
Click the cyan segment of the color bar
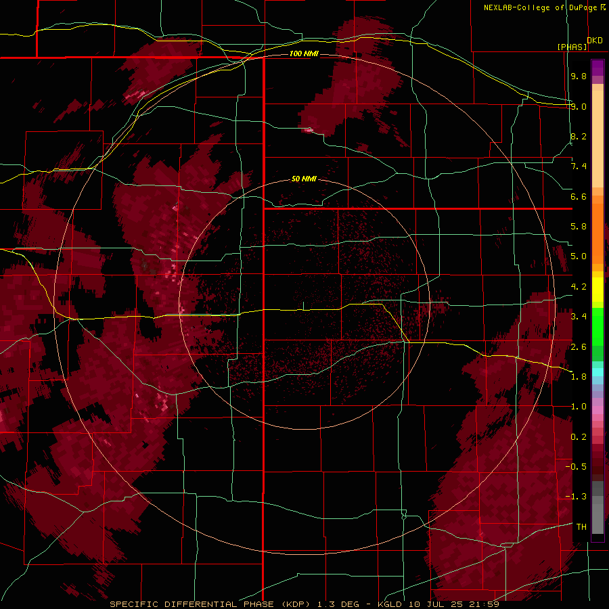(x=597, y=372)
